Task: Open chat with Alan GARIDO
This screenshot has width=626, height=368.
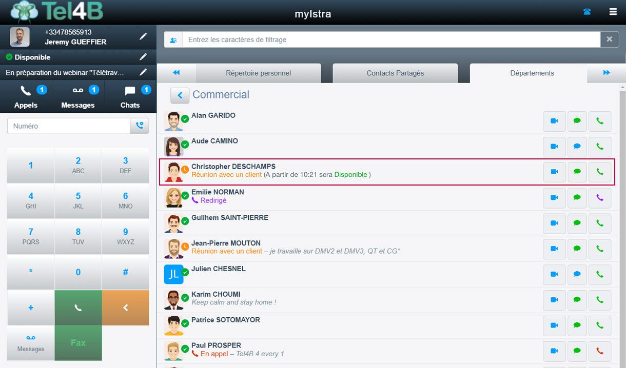Action: (577, 121)
